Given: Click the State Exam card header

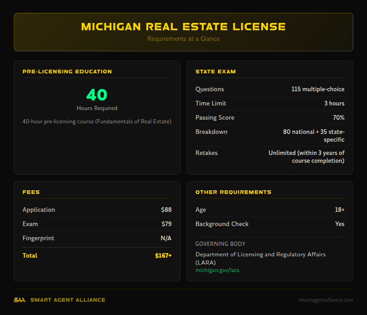Looking at the screenshot, I should pyautogui.click(x=216, y=72).
